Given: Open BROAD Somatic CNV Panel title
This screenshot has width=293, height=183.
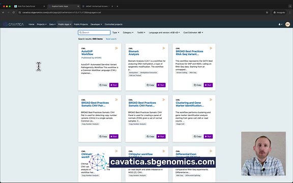Looking at the screenshot, I should [142, 104].
